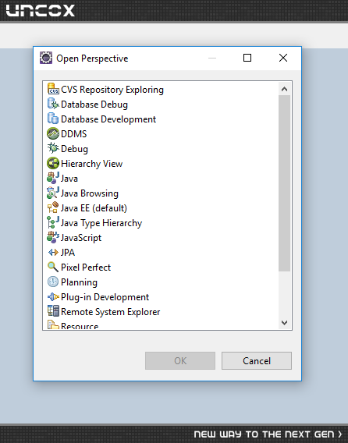Click the Database Development cylinder icon

click(x=53, y=119)
